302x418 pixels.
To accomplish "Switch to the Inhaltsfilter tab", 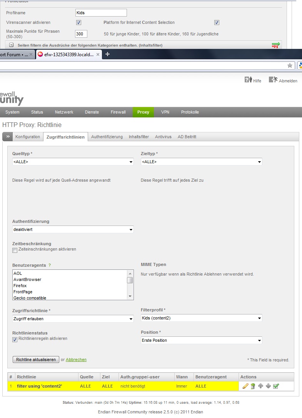I will tap(139, 137).
